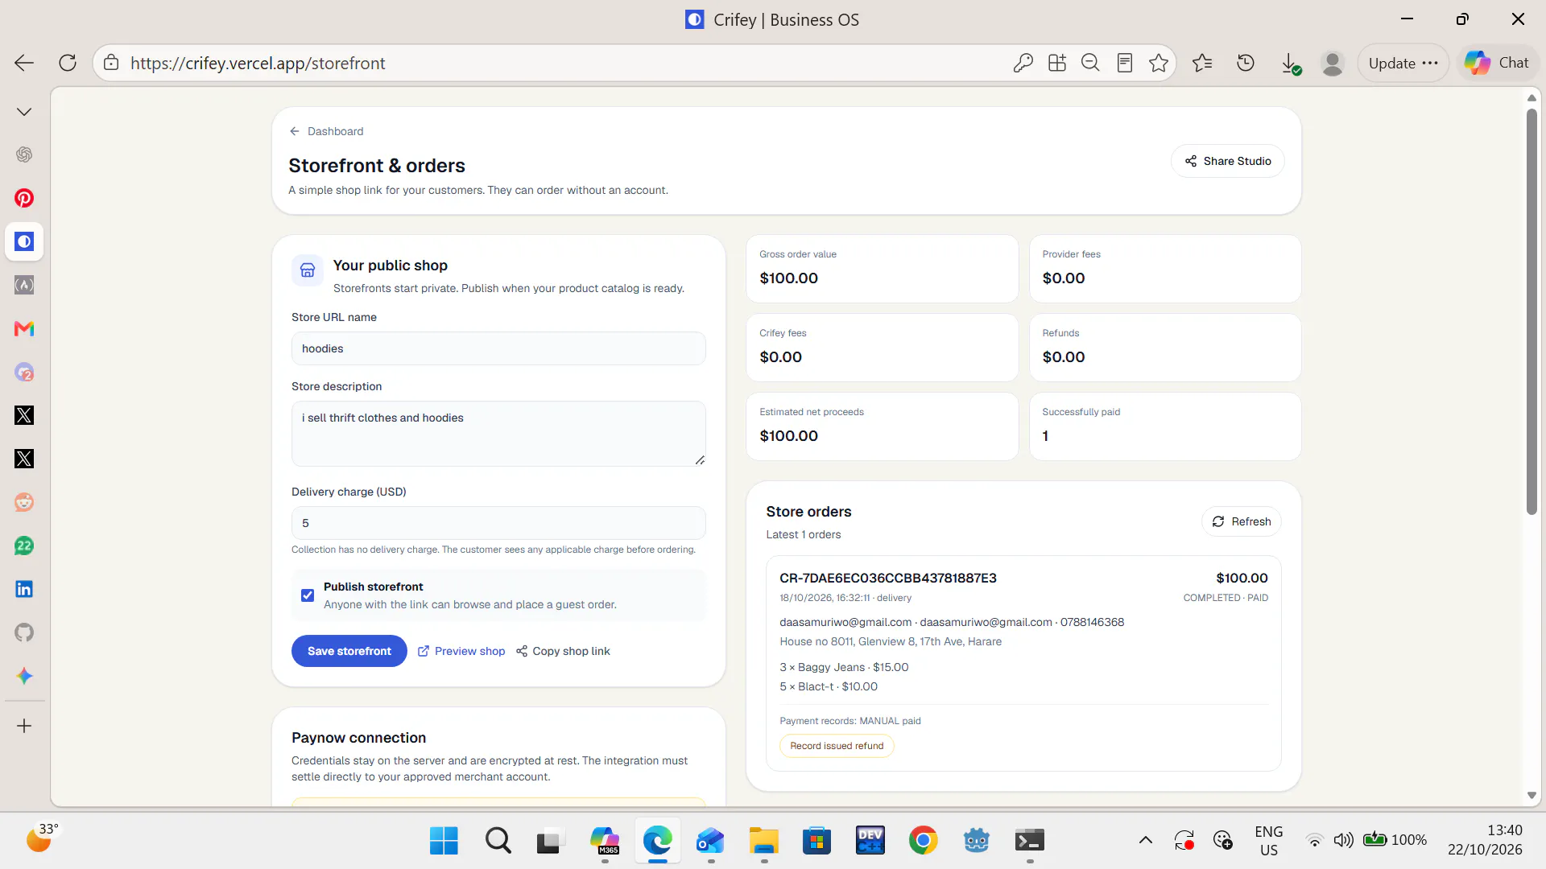Click the Store description text area
1546x869 pixels.
point(498,434)
